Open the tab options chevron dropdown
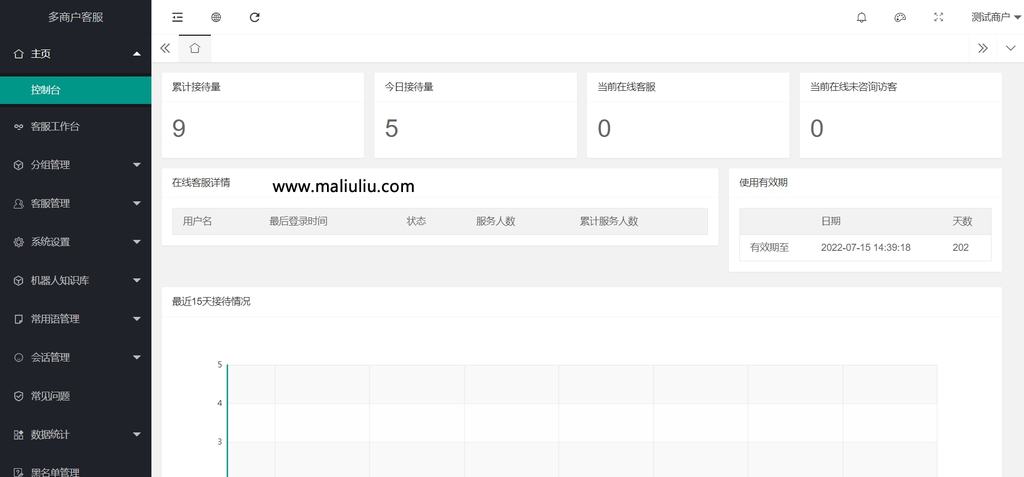 1010,48
